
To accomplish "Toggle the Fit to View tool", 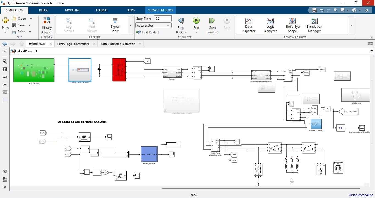I will pyautogui.click(x=5, y=69).
